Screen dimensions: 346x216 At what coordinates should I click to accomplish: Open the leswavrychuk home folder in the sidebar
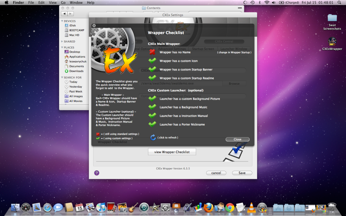[x=75, y=61]
